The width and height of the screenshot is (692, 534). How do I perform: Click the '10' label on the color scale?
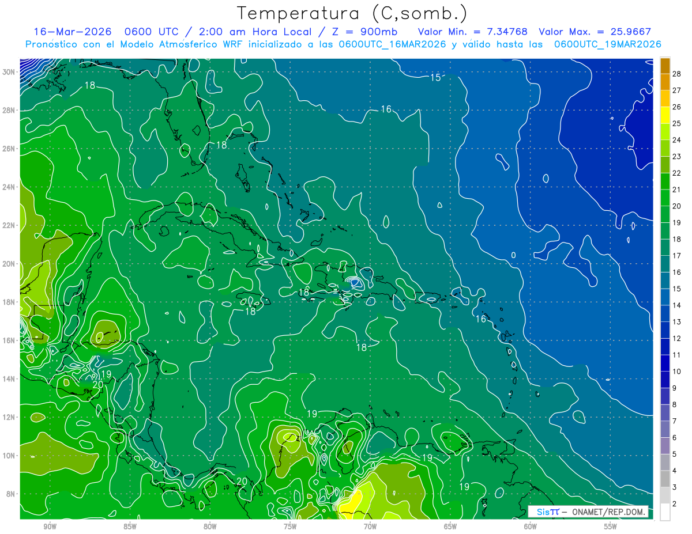pyautogui.click(x=677, y=372)
